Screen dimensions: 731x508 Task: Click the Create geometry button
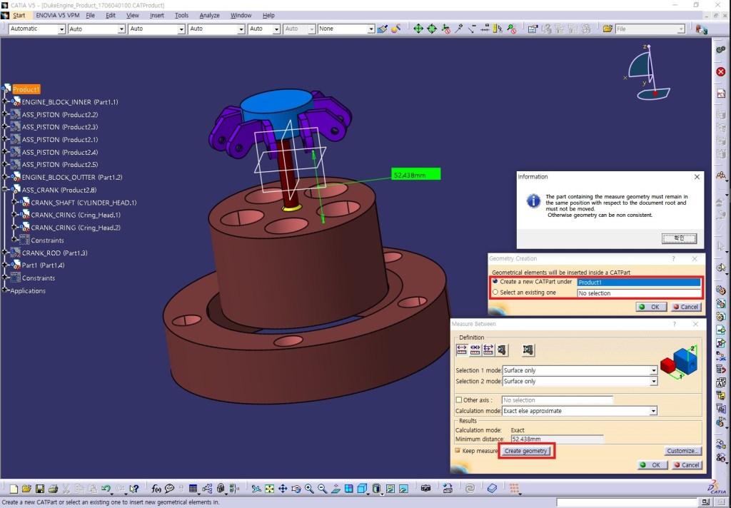pyautogui.click(x=526, y=451)
